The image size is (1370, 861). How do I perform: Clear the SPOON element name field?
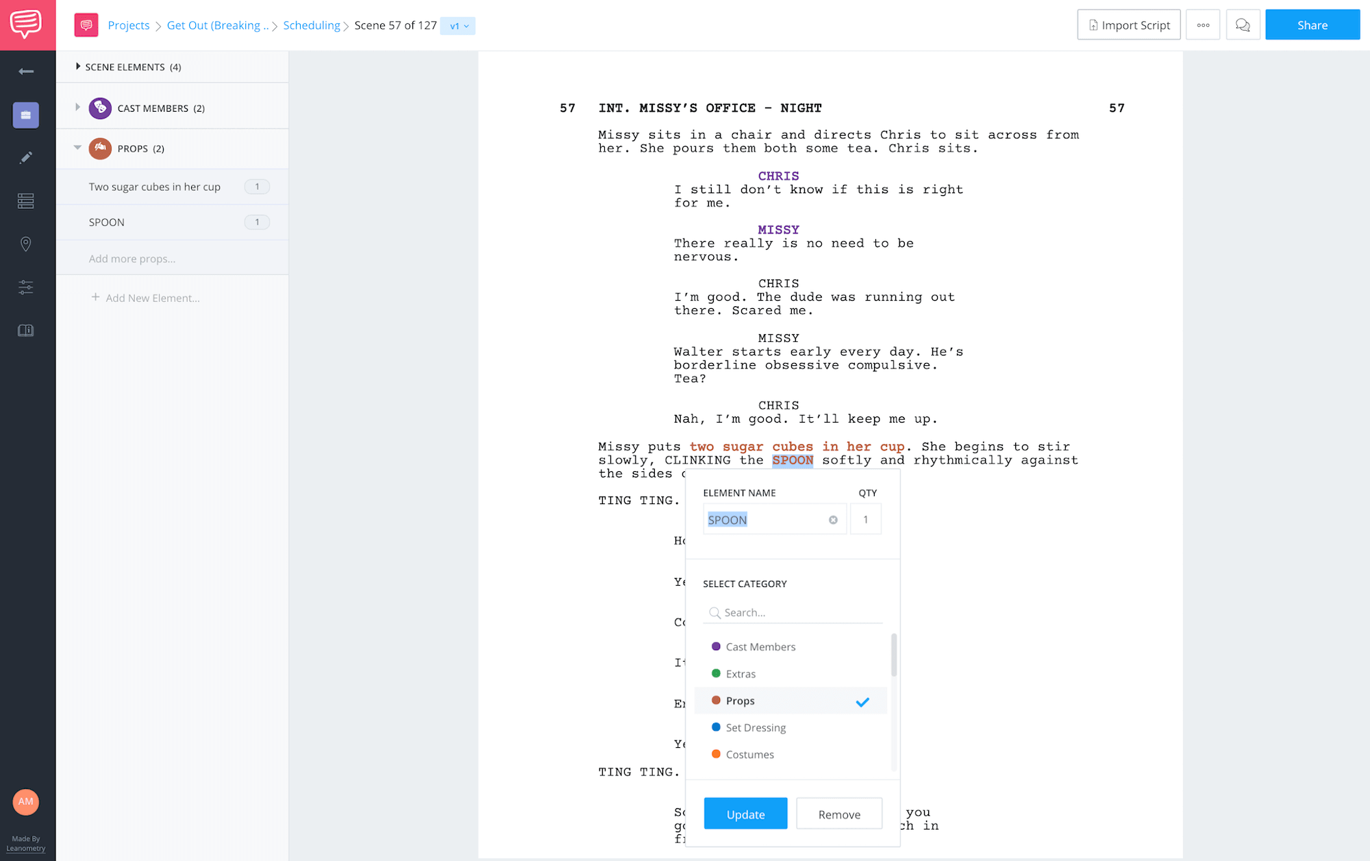click(833, 520)
